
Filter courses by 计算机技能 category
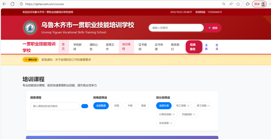point(166,114)
